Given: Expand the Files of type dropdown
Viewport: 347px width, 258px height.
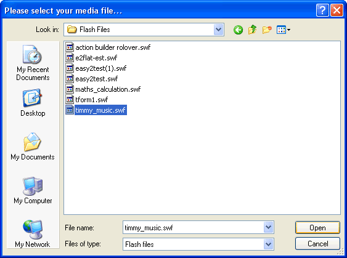Looking at the screenshot, I should pyautogui.click(x=269, y=244).
